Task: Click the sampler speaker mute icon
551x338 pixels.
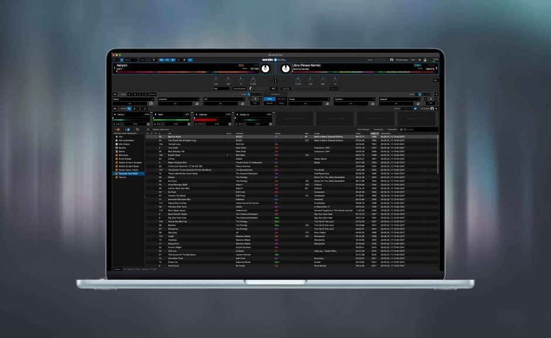Action: (437, 109)
